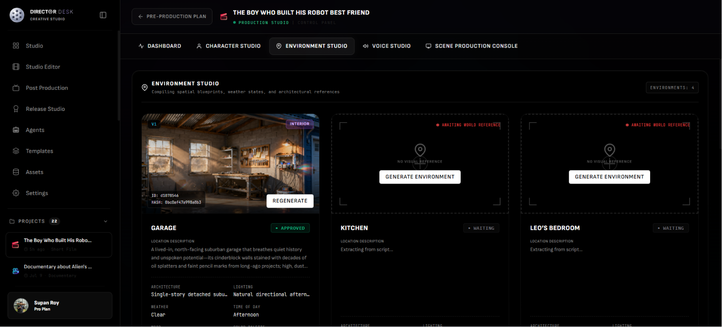Open The Boy Who Built His Robot project
The width and height of the screenshot is (722, 327).
pyautogui.click(x=59, y=245)
